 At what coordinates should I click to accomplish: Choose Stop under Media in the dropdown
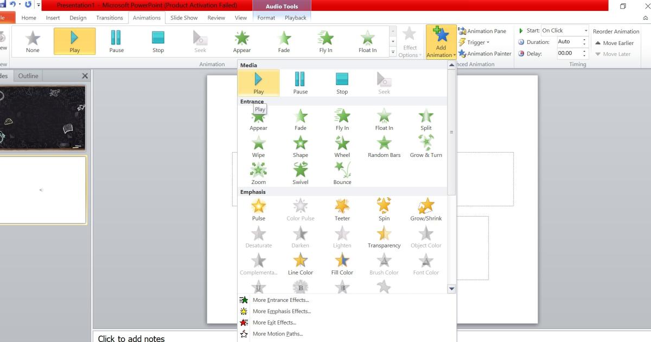[x=342, y=83]
